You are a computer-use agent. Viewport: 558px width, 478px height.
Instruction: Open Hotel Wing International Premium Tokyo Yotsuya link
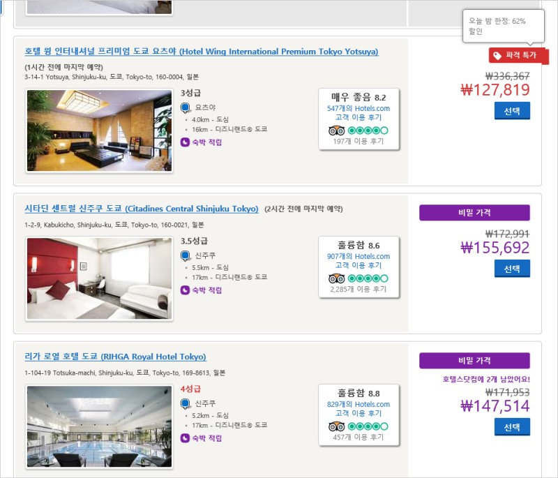(x=202, y=52)
